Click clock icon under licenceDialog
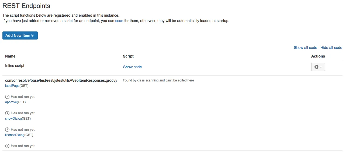 pyautogui.click(x=7, y=146)
